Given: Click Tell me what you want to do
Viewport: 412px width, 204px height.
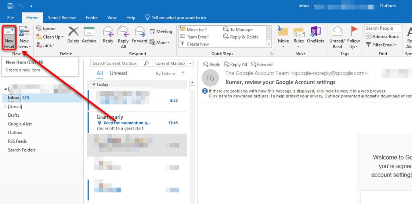Looking at the screenshot, I should [176, 18].
